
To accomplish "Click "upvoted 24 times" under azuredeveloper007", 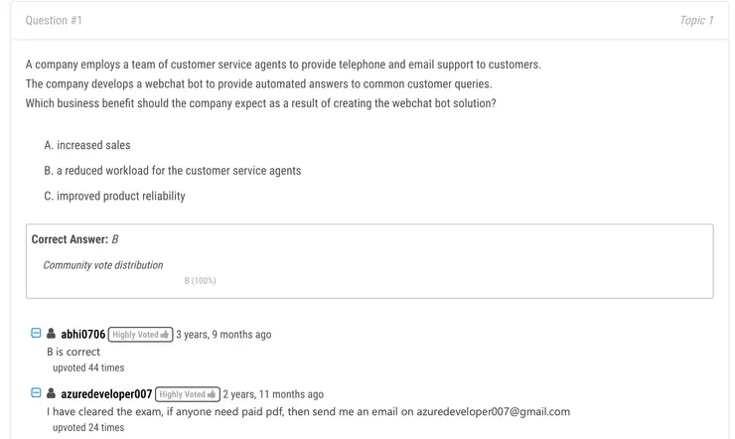I will coord(88,427).
